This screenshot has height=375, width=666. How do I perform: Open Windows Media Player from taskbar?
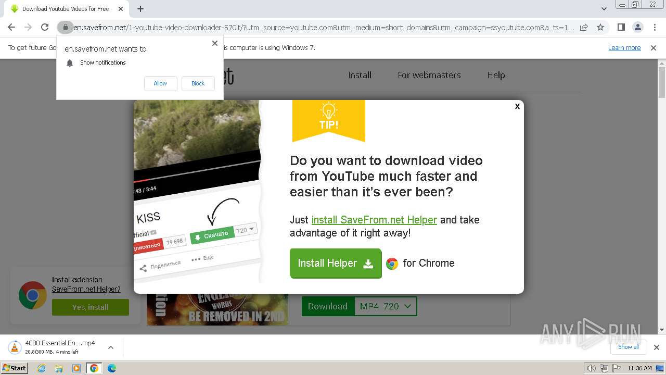point(76,368)
